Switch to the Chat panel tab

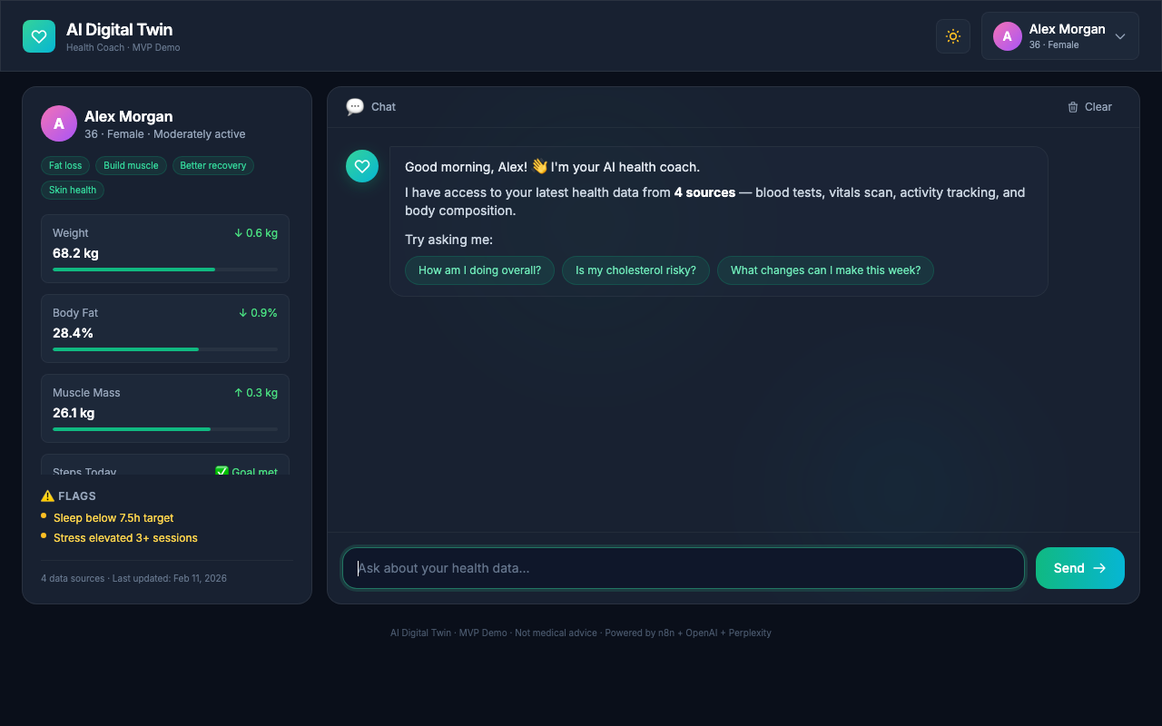370,106
